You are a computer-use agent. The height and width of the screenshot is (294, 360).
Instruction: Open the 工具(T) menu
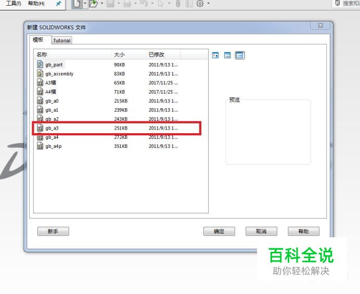pos(14,4)
